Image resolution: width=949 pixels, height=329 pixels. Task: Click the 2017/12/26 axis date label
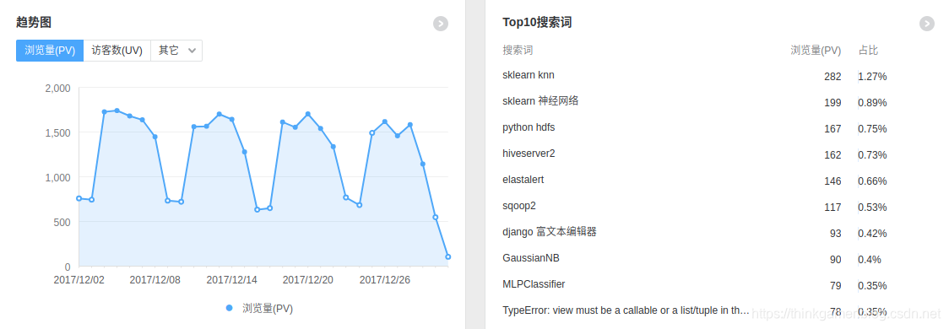click(385, 280)
